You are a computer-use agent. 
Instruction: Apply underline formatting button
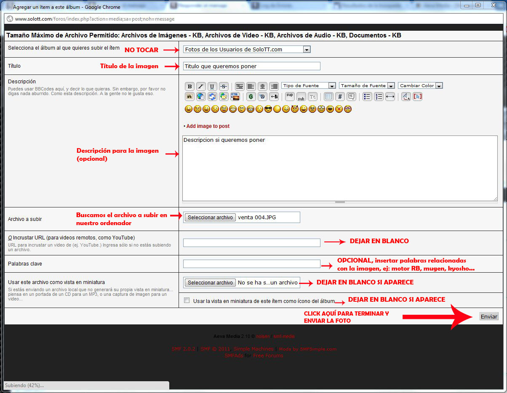(x=212, y=86)
